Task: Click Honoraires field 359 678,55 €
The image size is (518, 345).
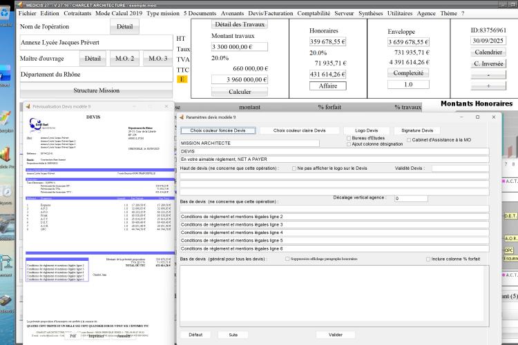Action: tap(327, 41)
